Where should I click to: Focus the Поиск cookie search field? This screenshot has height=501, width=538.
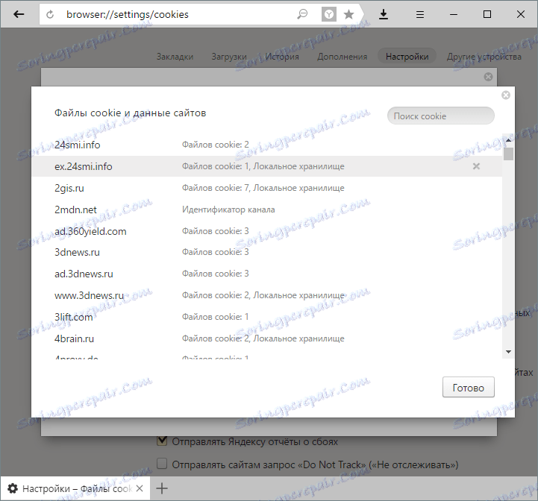[x=441, y=116]
